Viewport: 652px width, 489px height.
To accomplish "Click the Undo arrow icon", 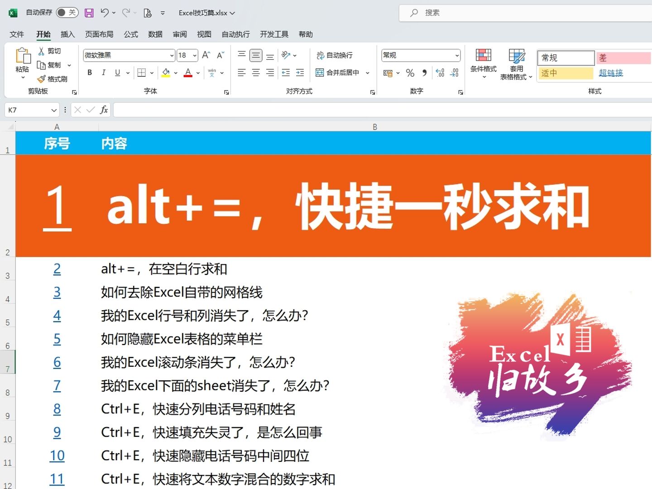I will coord(105,13).
